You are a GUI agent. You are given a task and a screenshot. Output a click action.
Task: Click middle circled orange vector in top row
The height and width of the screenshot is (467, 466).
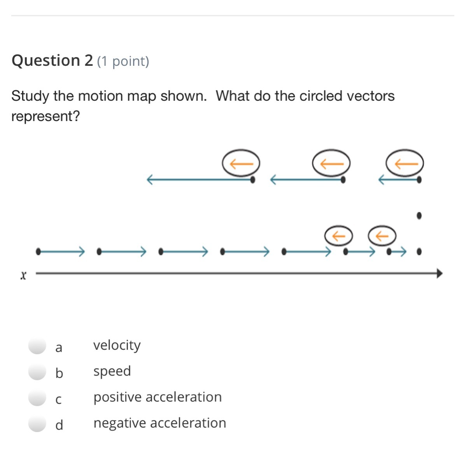[331, 163]
